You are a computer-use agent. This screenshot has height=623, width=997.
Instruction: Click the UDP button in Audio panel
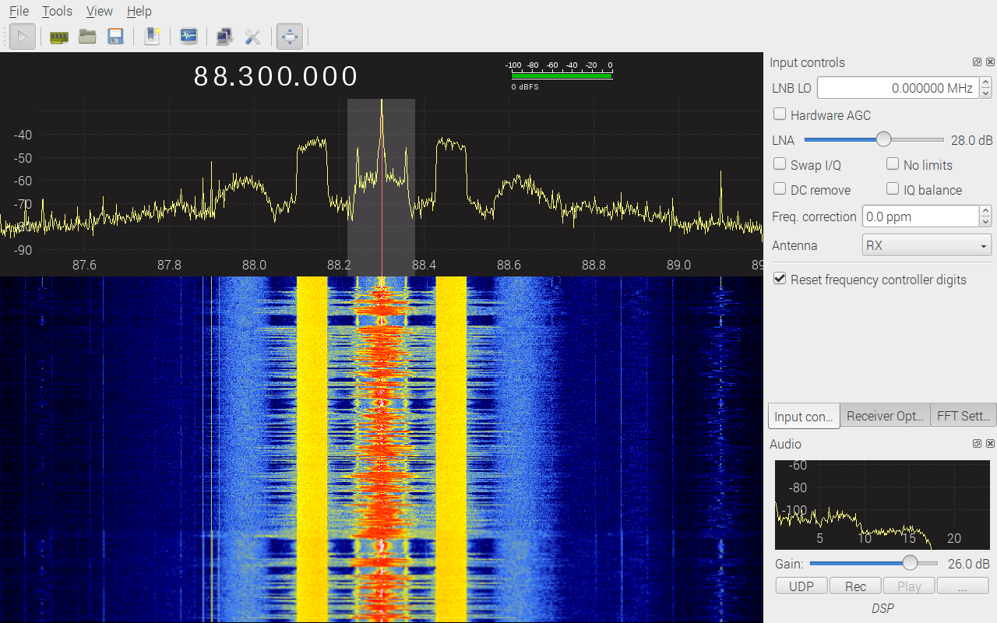tap(801, 586)
